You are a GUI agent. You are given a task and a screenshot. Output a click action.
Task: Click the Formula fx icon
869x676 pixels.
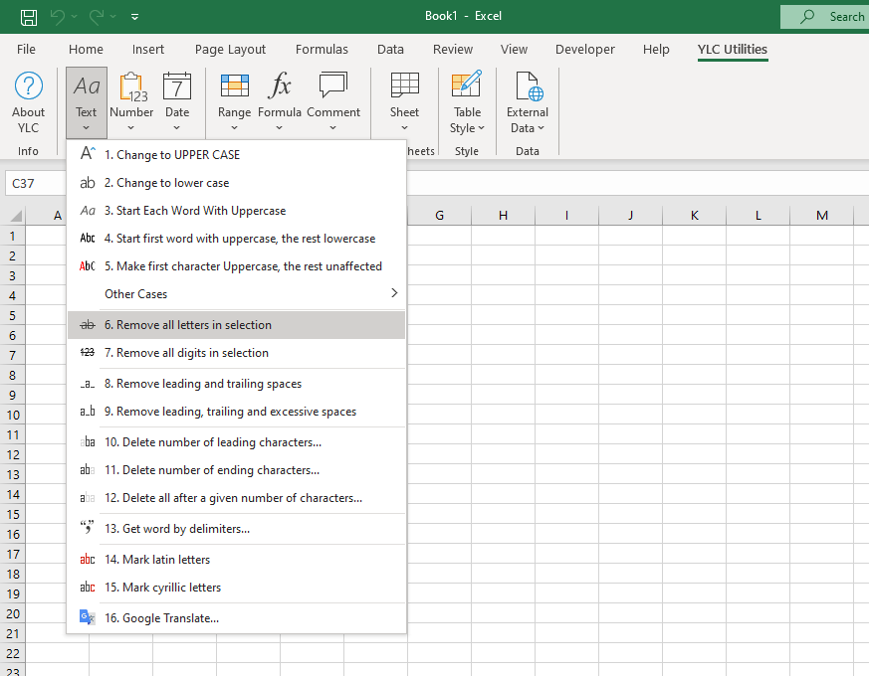[x=280, y=87]
